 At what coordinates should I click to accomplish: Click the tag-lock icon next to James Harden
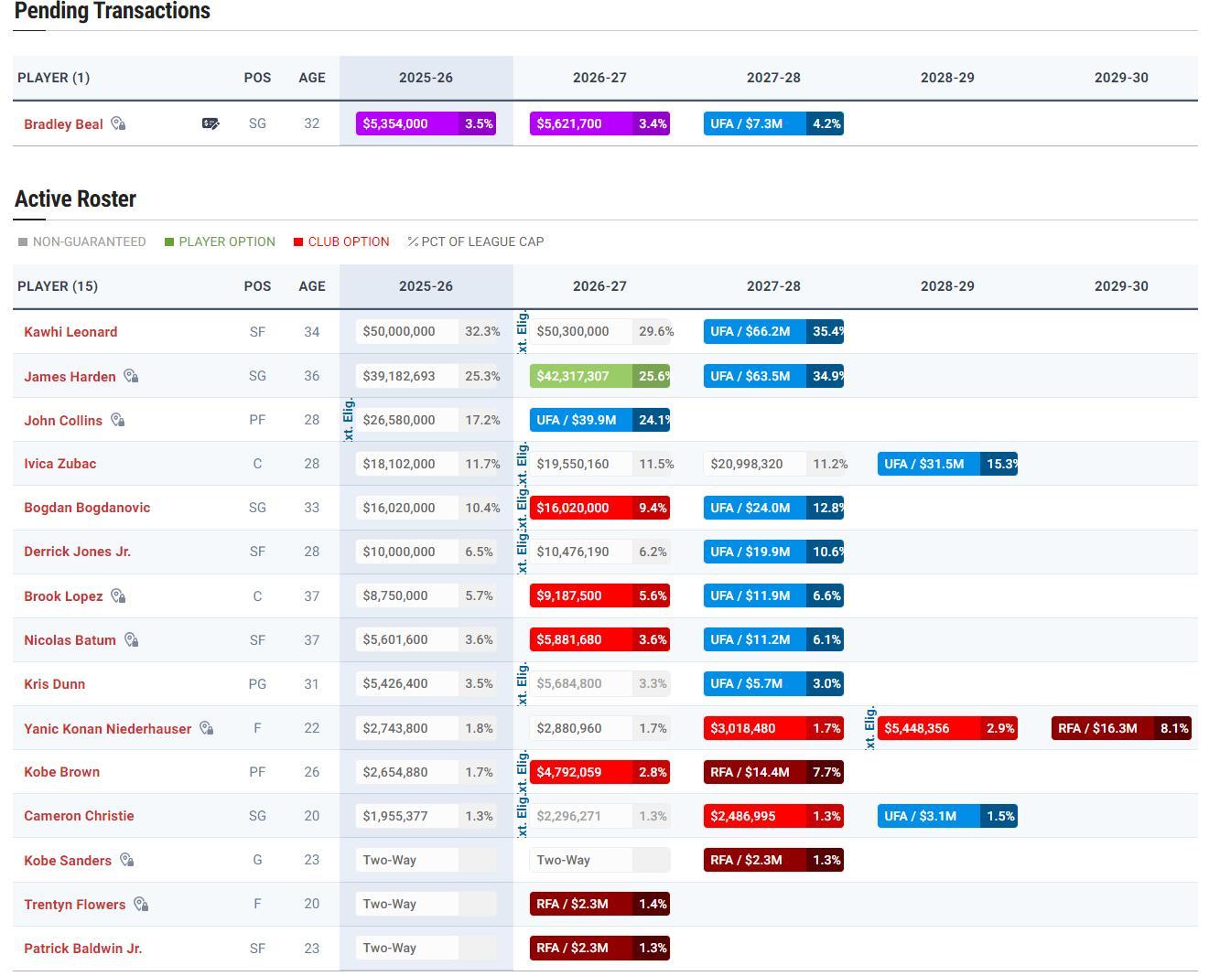click(131, 376)
